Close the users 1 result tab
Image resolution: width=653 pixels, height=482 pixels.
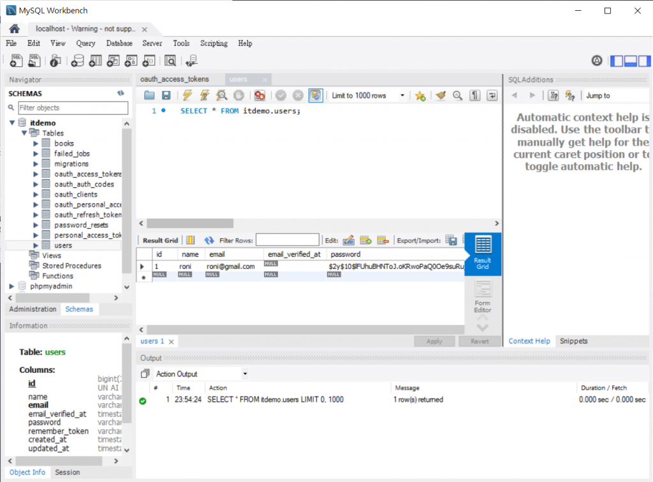click(x=171, y=342)
